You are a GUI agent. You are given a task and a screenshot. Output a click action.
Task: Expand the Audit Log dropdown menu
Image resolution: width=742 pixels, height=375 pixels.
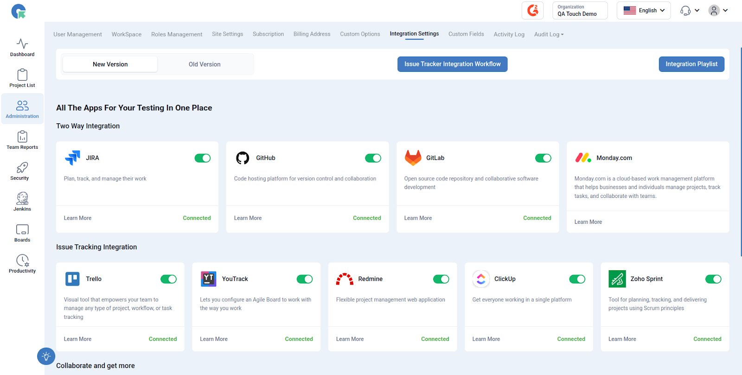pos(549,34)
